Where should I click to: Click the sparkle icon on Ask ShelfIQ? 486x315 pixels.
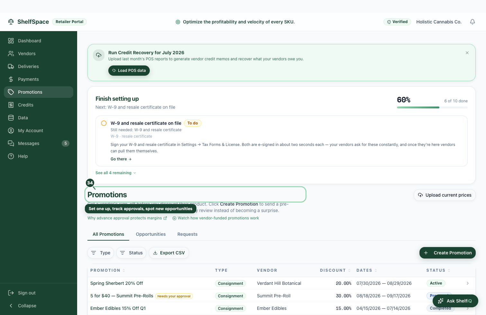click(441, 301)
